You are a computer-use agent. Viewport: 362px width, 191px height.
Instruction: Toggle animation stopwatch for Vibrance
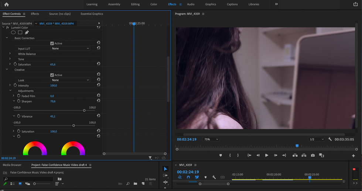[x=19, y=116]
